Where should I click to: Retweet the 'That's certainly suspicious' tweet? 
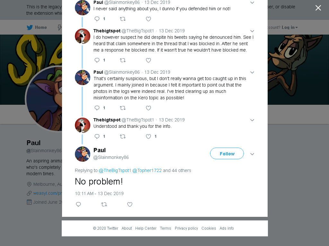click(123, 108)
